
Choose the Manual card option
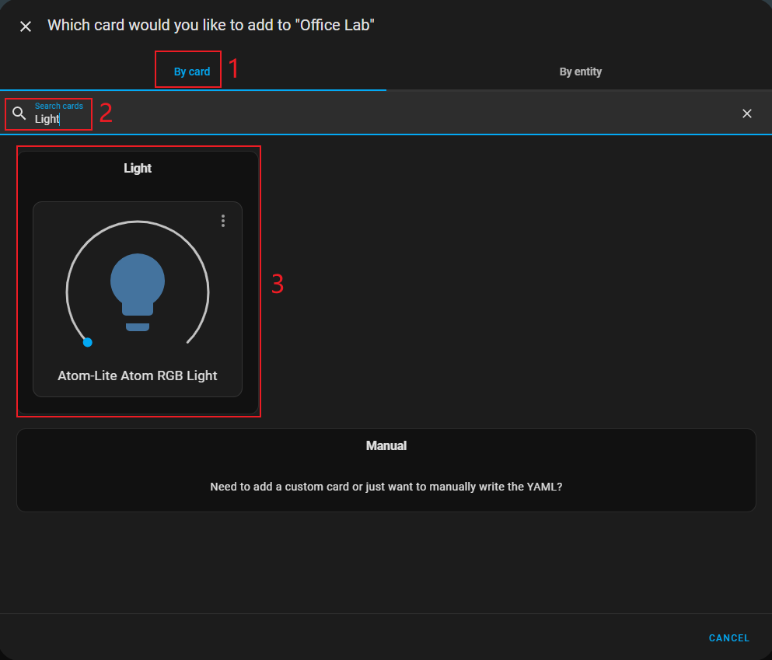[386, 470]
